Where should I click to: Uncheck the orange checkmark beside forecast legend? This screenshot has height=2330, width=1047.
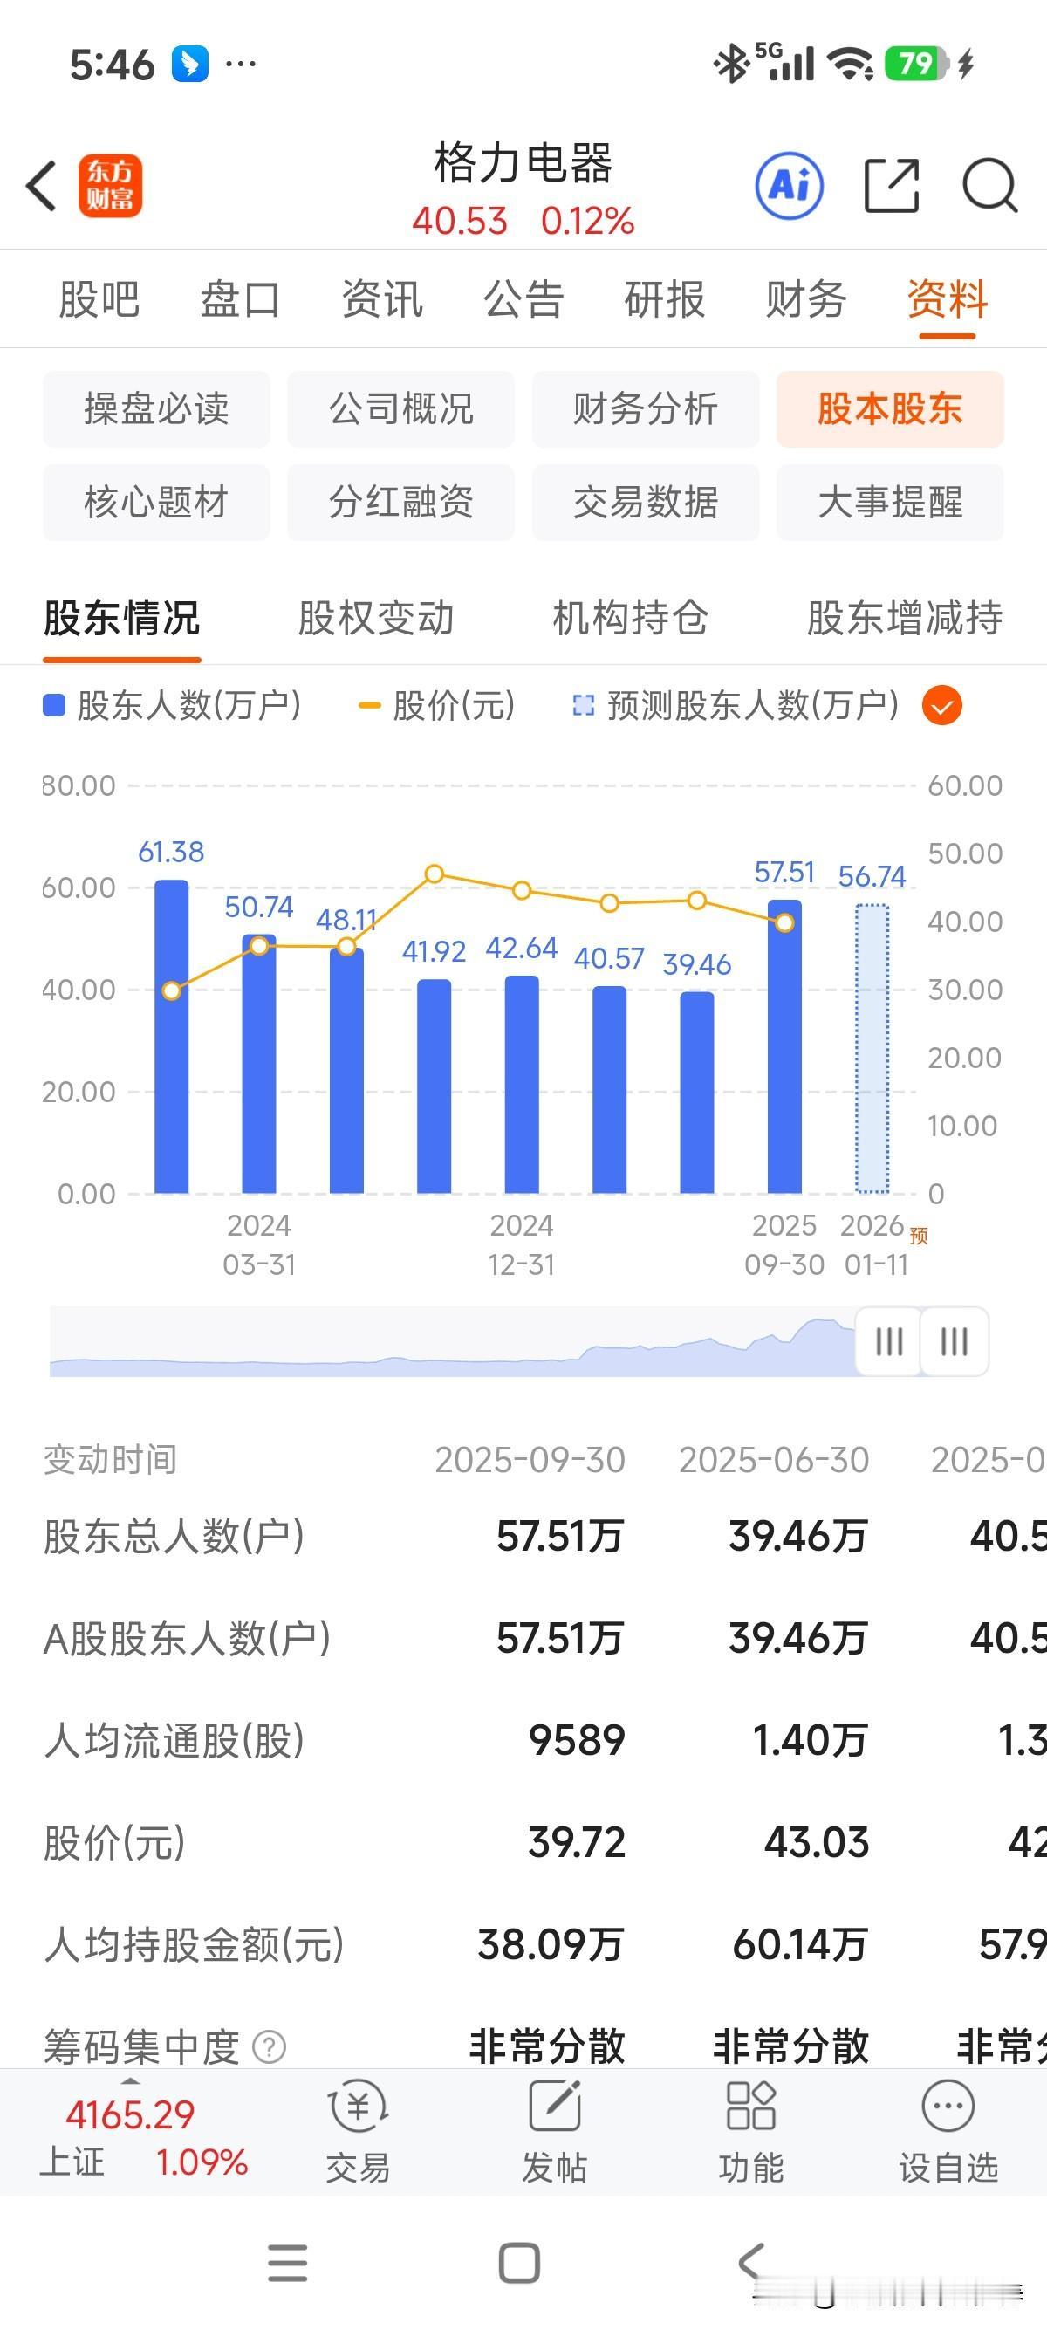942,705
